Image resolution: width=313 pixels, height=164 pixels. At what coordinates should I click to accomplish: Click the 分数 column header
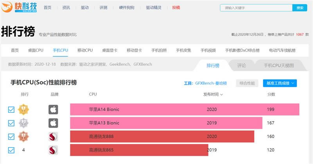coord(271,94)
